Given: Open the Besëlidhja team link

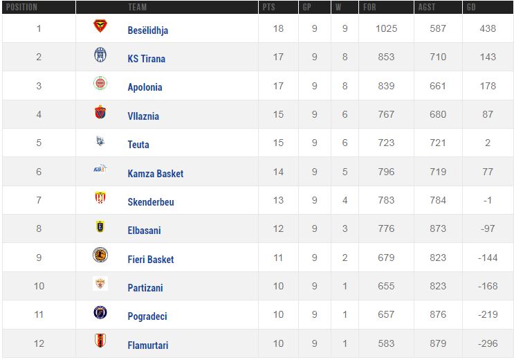Looking at the screenshot, I should pos(148,30).
